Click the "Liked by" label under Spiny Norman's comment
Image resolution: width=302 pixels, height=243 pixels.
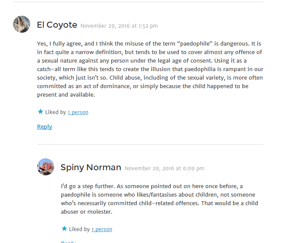[x=79, y=229]
